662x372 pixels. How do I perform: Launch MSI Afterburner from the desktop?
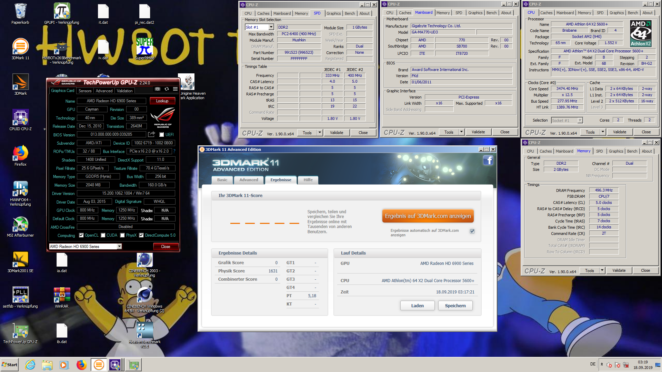[20, 226]
